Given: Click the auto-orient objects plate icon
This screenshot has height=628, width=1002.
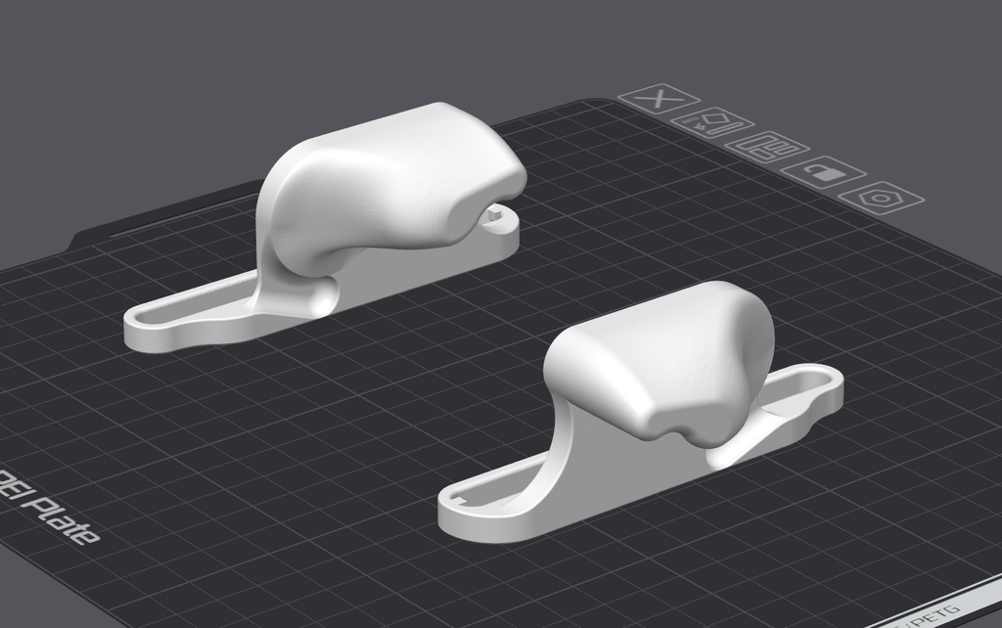Looking at the screenshot, I should (x=711, y=122).
